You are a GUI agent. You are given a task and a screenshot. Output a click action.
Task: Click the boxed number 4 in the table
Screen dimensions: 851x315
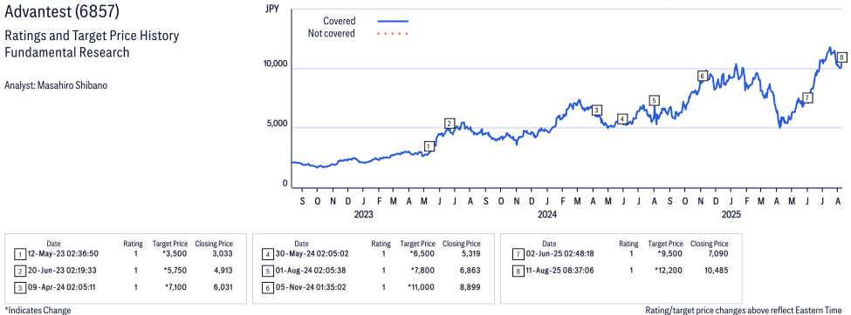click(267, 254)
